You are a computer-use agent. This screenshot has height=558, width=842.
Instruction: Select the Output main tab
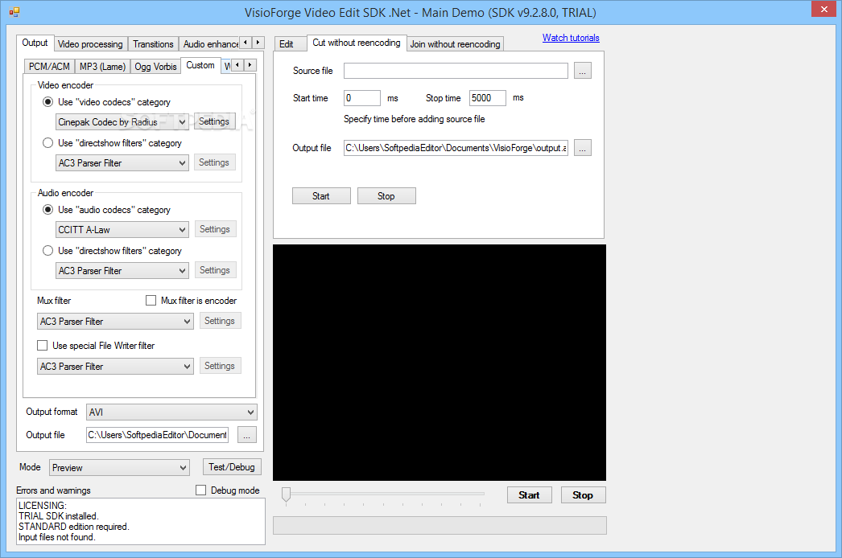pyautogui.click(x=35, y=43)
